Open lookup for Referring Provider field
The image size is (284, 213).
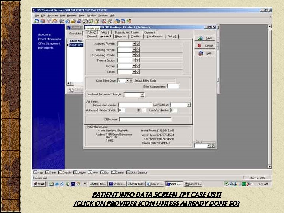click(138, 49)
